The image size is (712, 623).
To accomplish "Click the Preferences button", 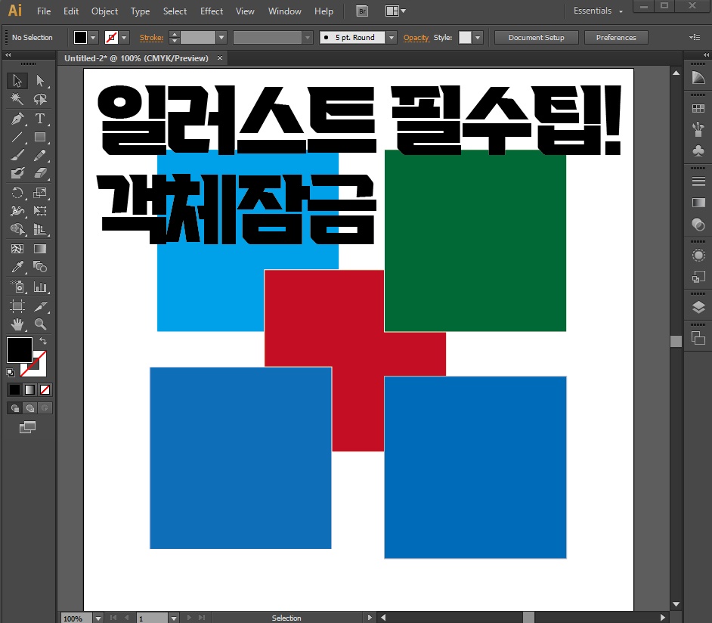I will 616,38.
